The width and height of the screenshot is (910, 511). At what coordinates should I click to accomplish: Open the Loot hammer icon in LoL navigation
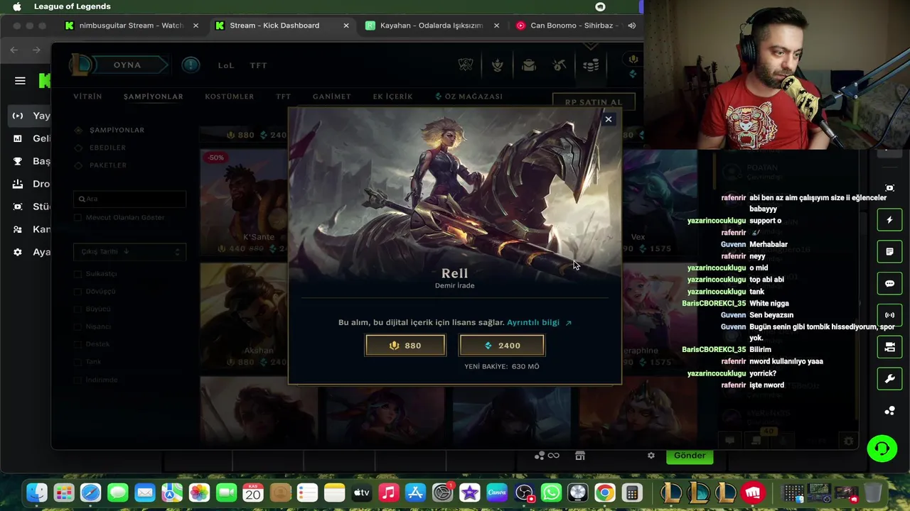(560, 65)
